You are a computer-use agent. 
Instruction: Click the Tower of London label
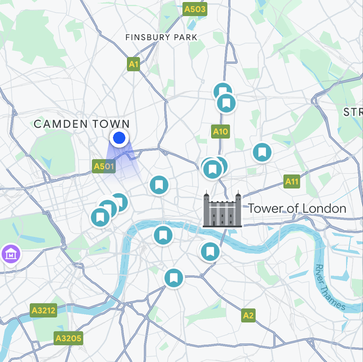(297, 208)
